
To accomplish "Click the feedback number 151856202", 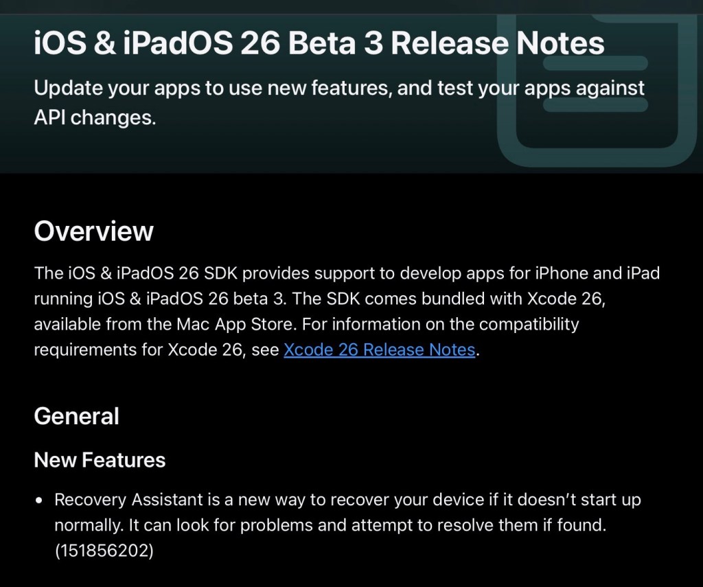I will [104, 551].
